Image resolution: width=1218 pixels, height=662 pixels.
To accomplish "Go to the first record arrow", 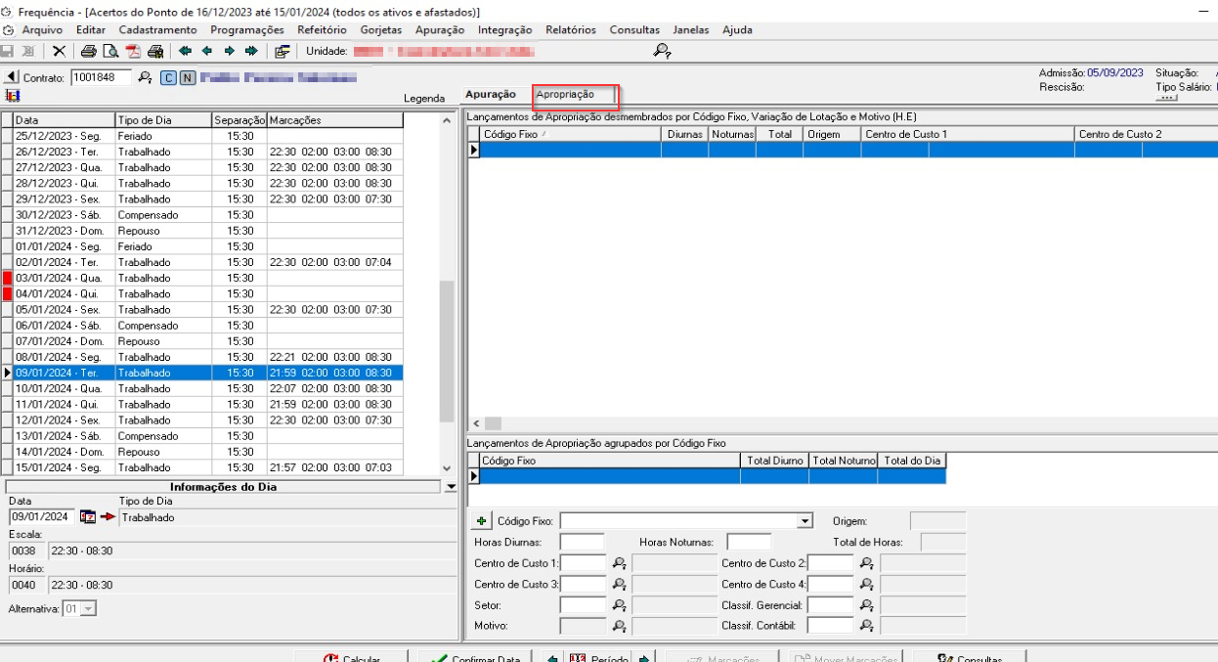I will click(185, 51).
